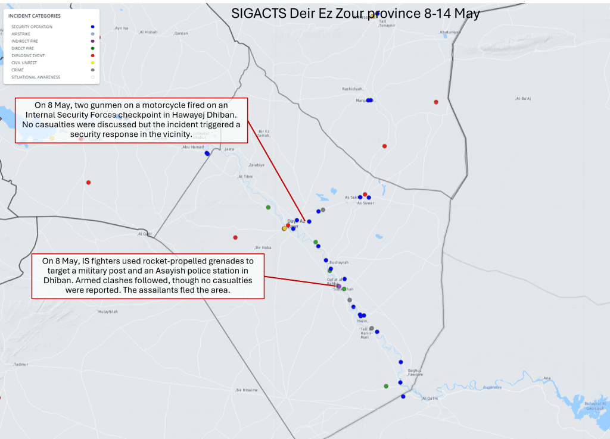The width and height of the screenshot is (610, 439).
Task: Click the green Direct Fire legend dot
Action: (x=92, y=49)
